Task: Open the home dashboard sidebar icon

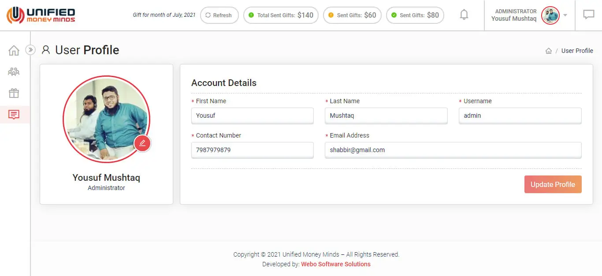Action: pos(14,50)
